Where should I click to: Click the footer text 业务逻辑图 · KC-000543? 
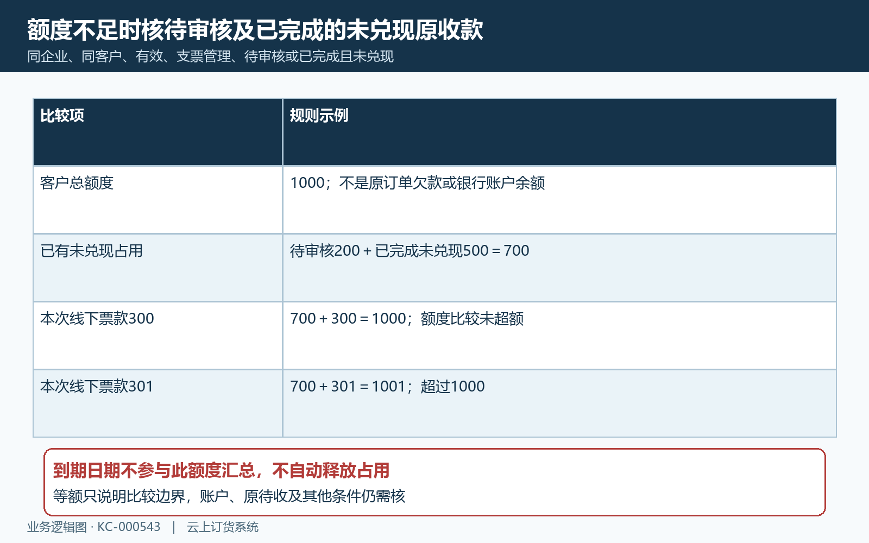coord(94,527)
